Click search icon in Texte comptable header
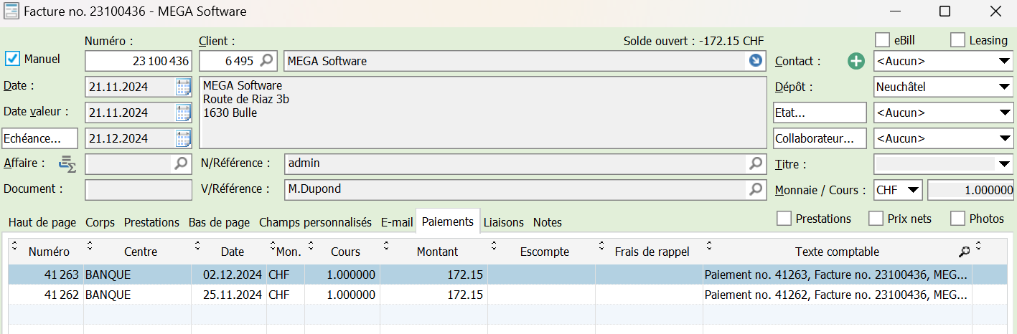Screen dimensions: 1017x334 point(964,252)
